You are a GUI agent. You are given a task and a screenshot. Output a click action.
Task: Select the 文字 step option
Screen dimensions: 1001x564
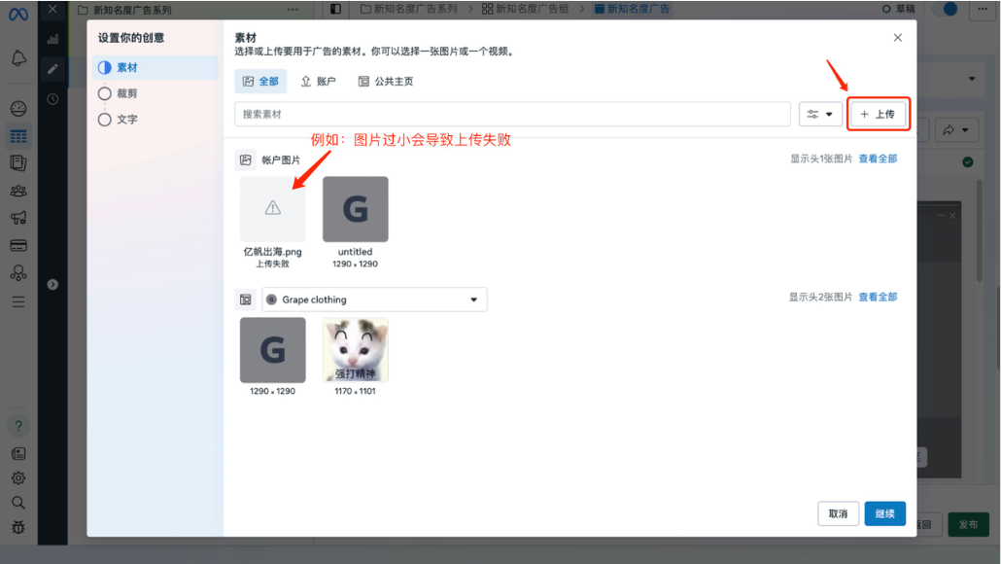click(x=126, y=120)
